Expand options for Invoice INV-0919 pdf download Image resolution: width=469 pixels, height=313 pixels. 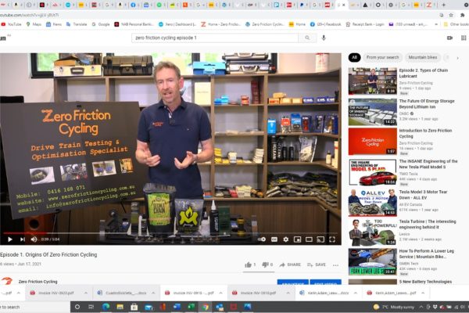(x=220, y=293)
